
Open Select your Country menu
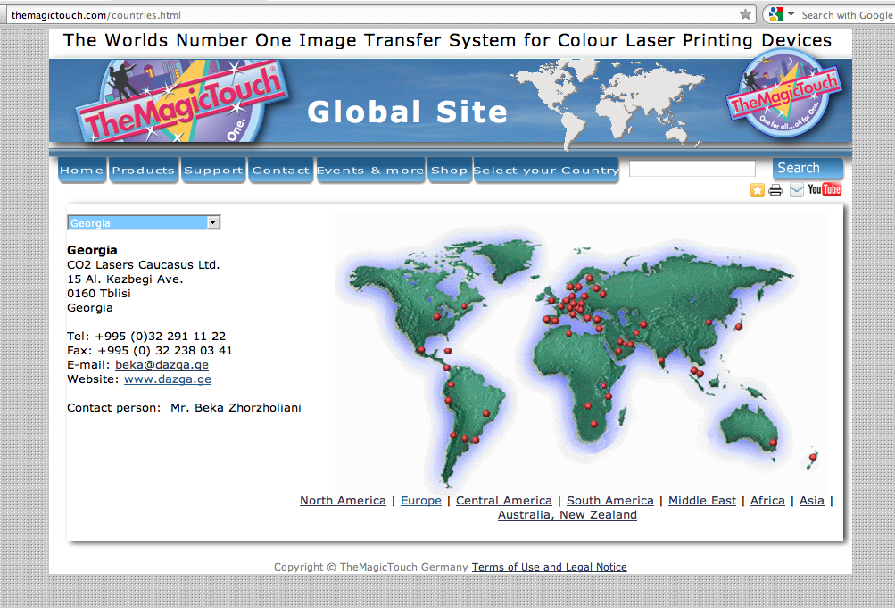(546, 171)
